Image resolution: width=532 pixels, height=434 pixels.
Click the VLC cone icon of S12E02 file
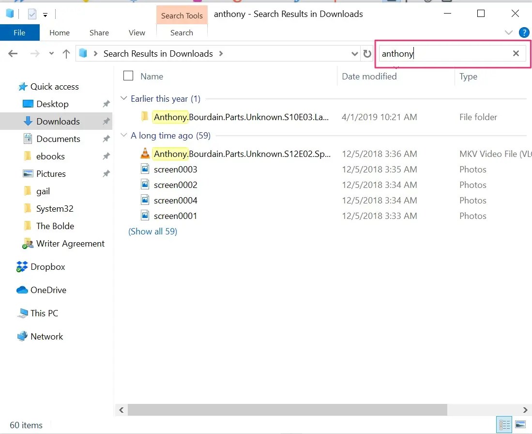[x=145, y=153]
